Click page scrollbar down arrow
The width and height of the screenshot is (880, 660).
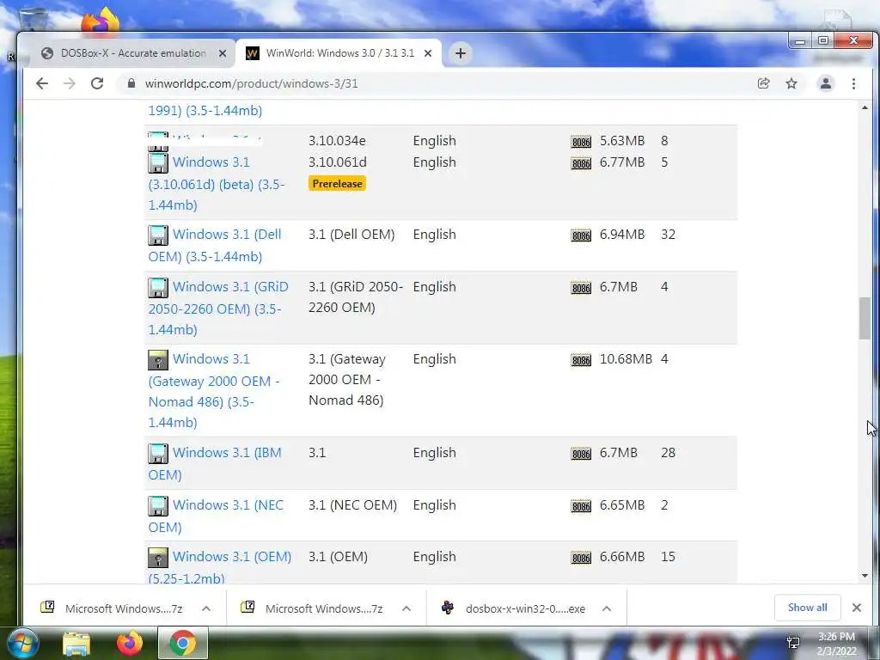(865, 575)
